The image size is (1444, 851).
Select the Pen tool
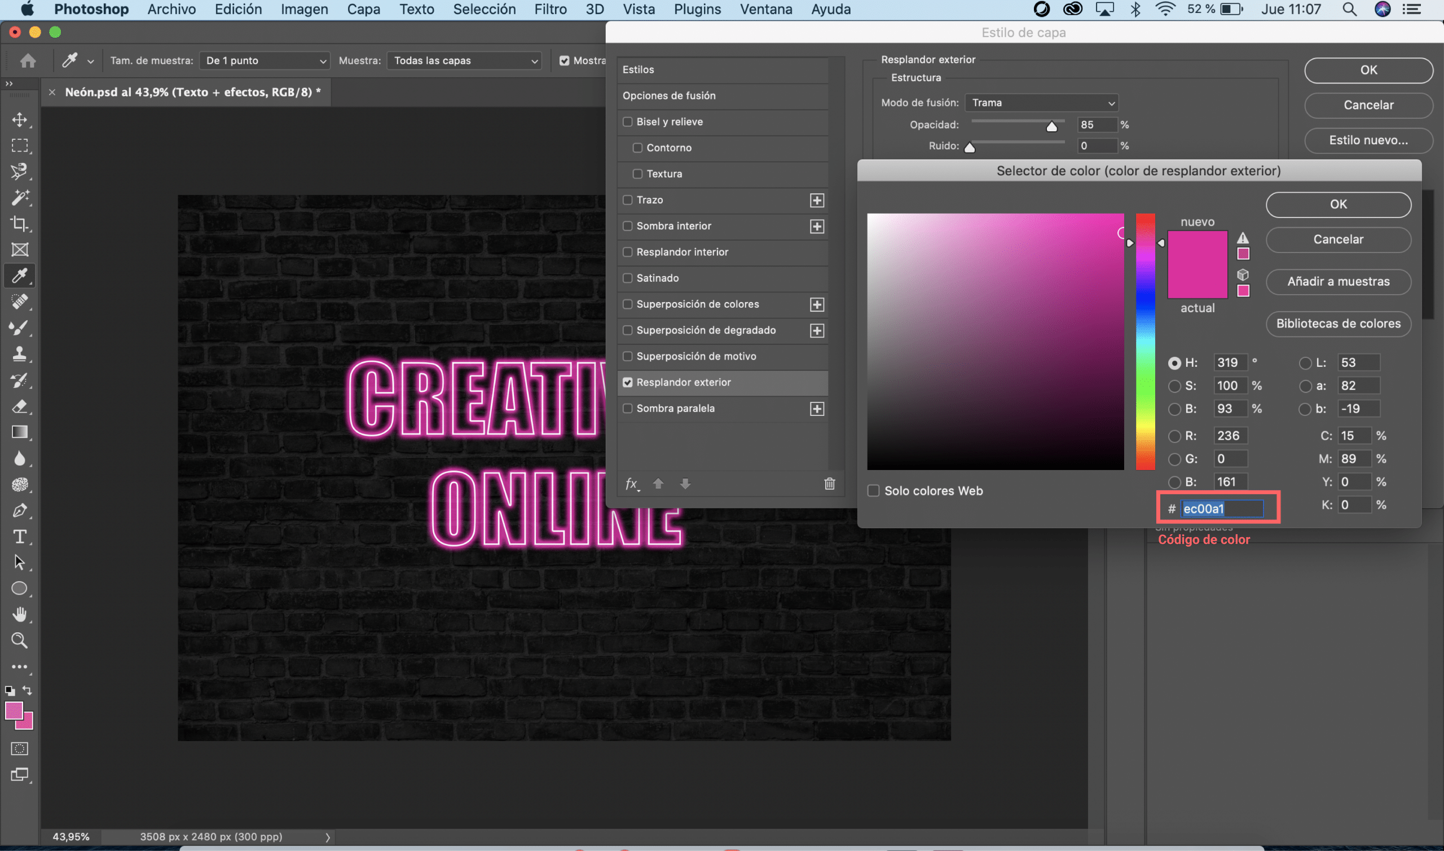click(x=20, y=511)
